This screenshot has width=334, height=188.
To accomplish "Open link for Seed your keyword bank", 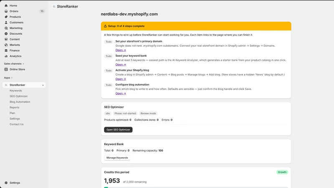I will coord(121,65).
